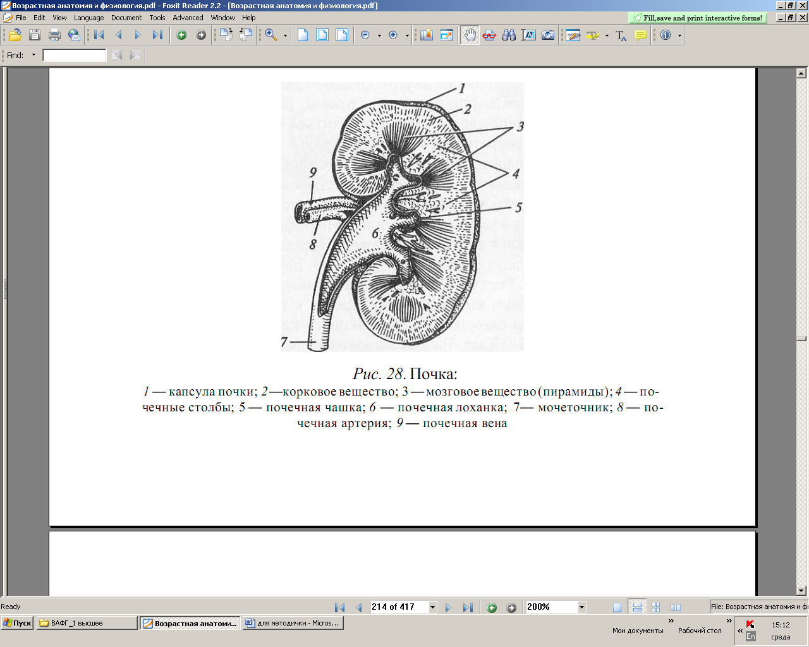This screenshot has height=647, width=809.
Task: Open the Document menu
Action: (x=126, y=18)
